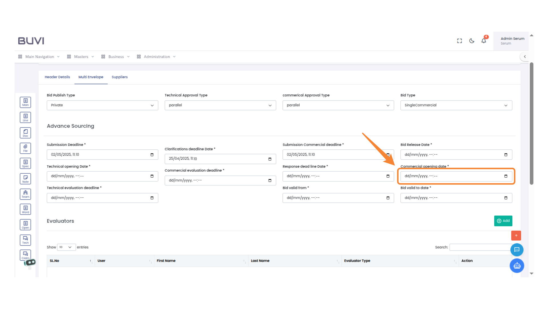Click the notifications bell icon
The width and height of the screenshot is (549, 309).
[x=484, y=41]
